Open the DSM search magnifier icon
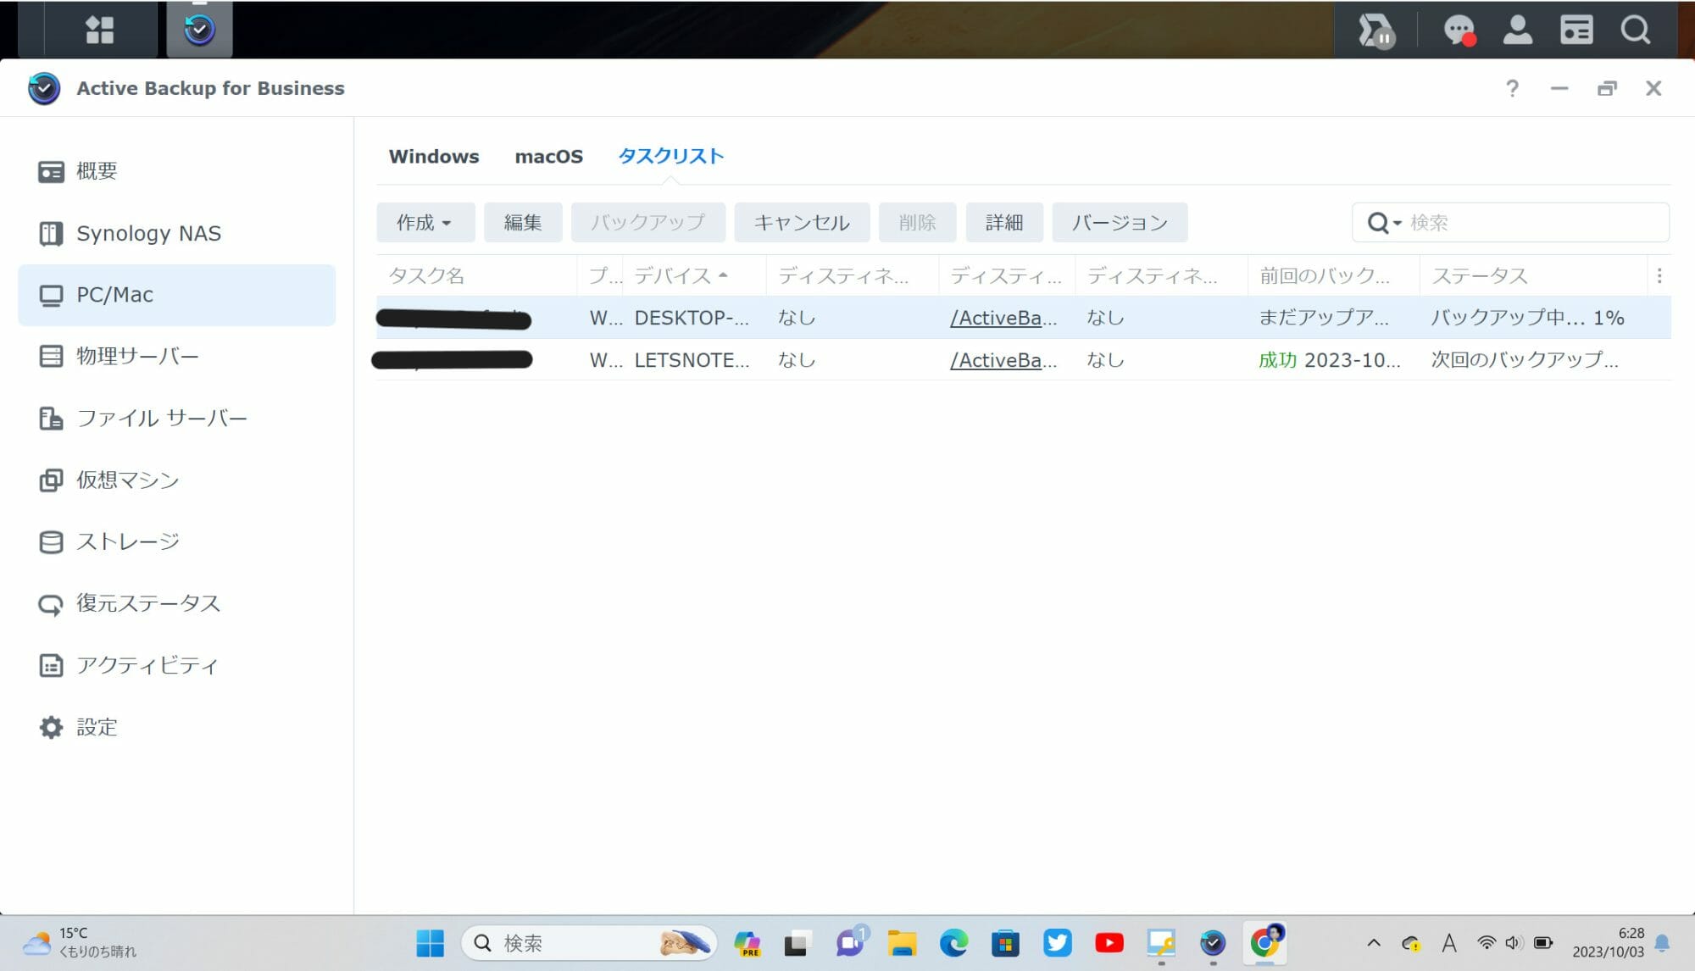The image size is (1695, 971). tap(1635, 30)
